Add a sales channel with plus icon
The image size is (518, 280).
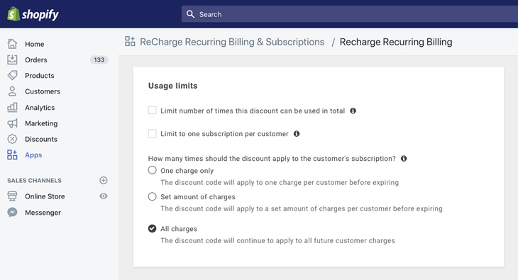(104, 180)
